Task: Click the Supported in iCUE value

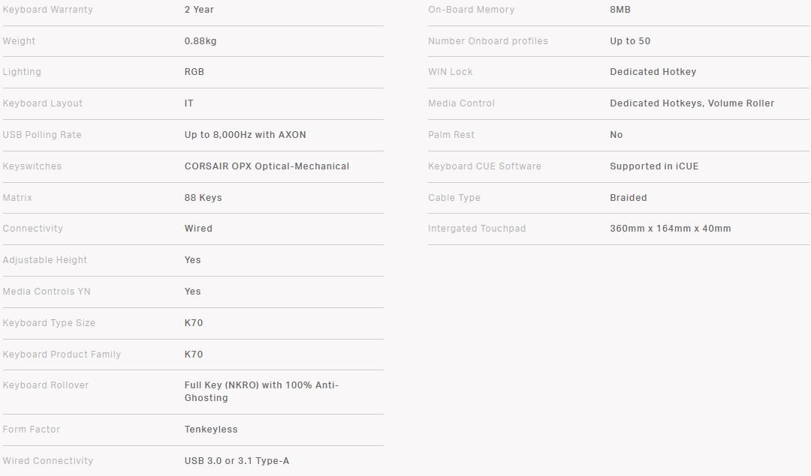Action: pos(654,166)
